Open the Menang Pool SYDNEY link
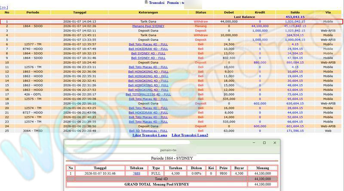 pyautogui.click(x=148, y=26)
